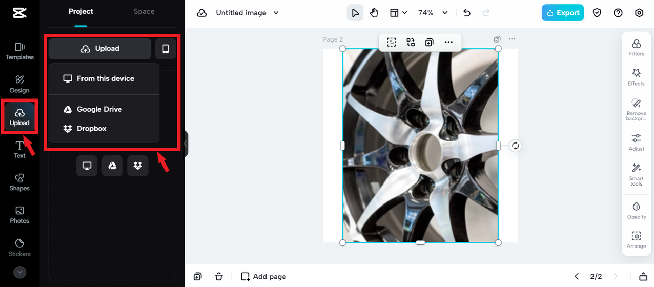Open the shield privacy icon
This screenshot has width=654, height=287.
point(597,13)
